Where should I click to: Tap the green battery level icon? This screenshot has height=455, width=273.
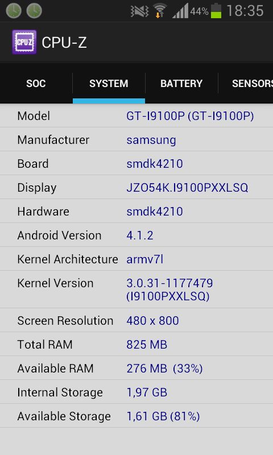click(x=216, y=11)
